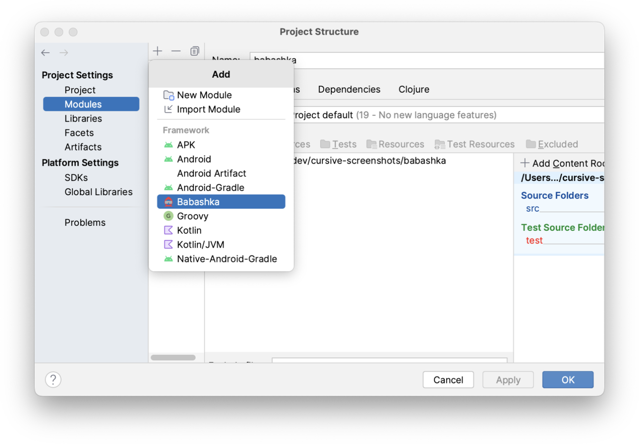Screen dimensions: 639x444
Task: Open Libraries settings
Action: pos(83,118)
